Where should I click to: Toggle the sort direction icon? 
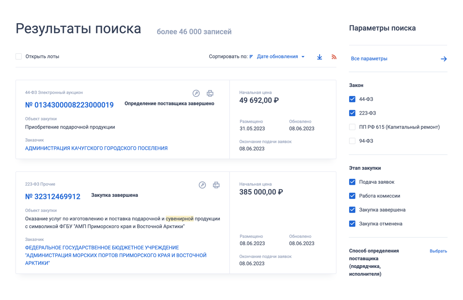[x=250, y=56]
